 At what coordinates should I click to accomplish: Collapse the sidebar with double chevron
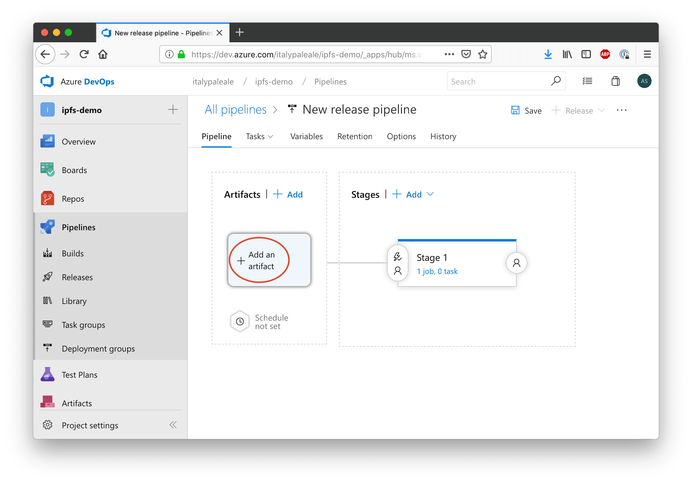(173, 425)
